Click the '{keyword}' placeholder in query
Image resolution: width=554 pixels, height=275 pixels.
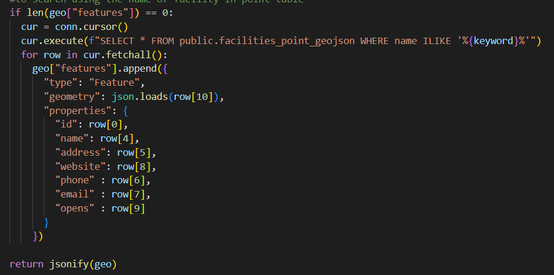pos(493,41)
